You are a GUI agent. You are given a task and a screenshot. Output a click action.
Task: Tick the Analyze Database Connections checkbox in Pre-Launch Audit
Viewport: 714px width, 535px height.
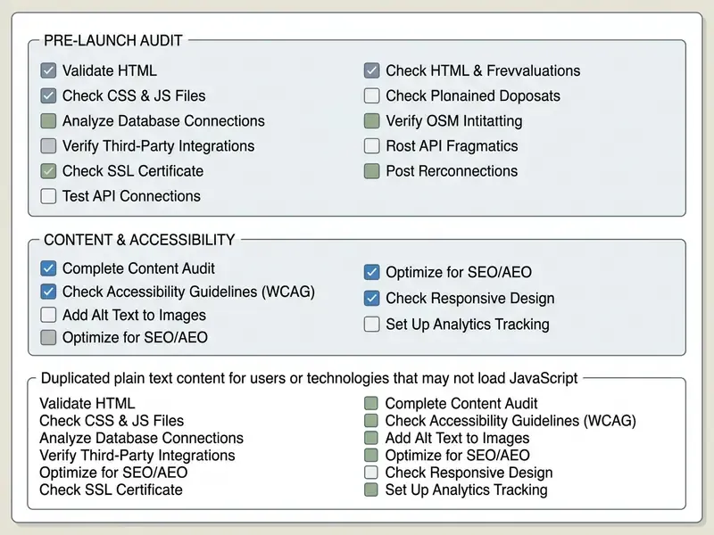point(48,120)
